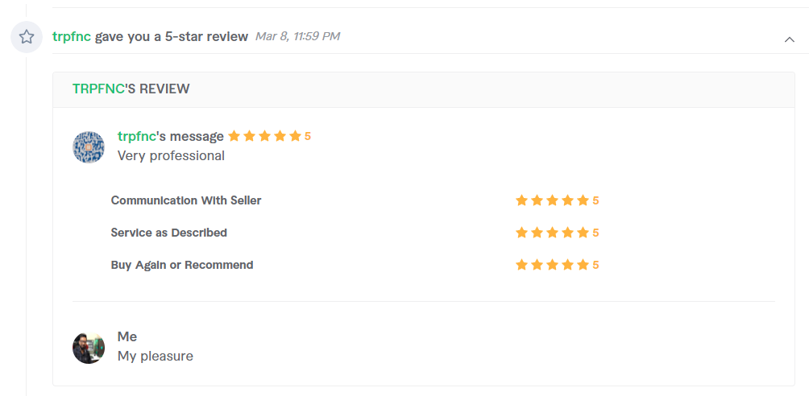Click the Mar 8, 11:59 PM timestamp
The height and width of the screenshot is (396, 809).
pos(297,36)
